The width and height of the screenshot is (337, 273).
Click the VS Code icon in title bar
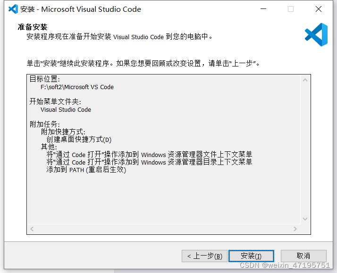click(13, 9)
